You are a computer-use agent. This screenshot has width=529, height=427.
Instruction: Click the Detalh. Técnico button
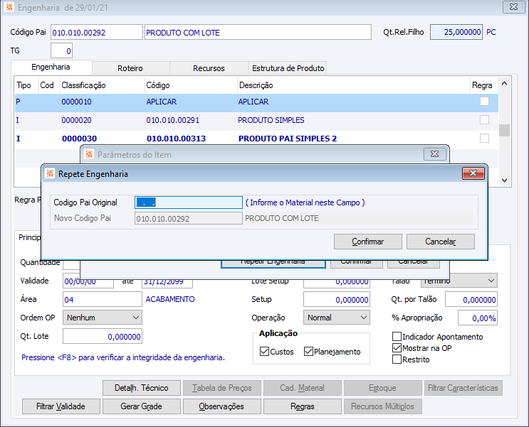pos(141,388)
